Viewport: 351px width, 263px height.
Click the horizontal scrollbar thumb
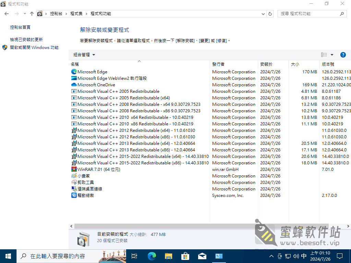coord(201,226)
